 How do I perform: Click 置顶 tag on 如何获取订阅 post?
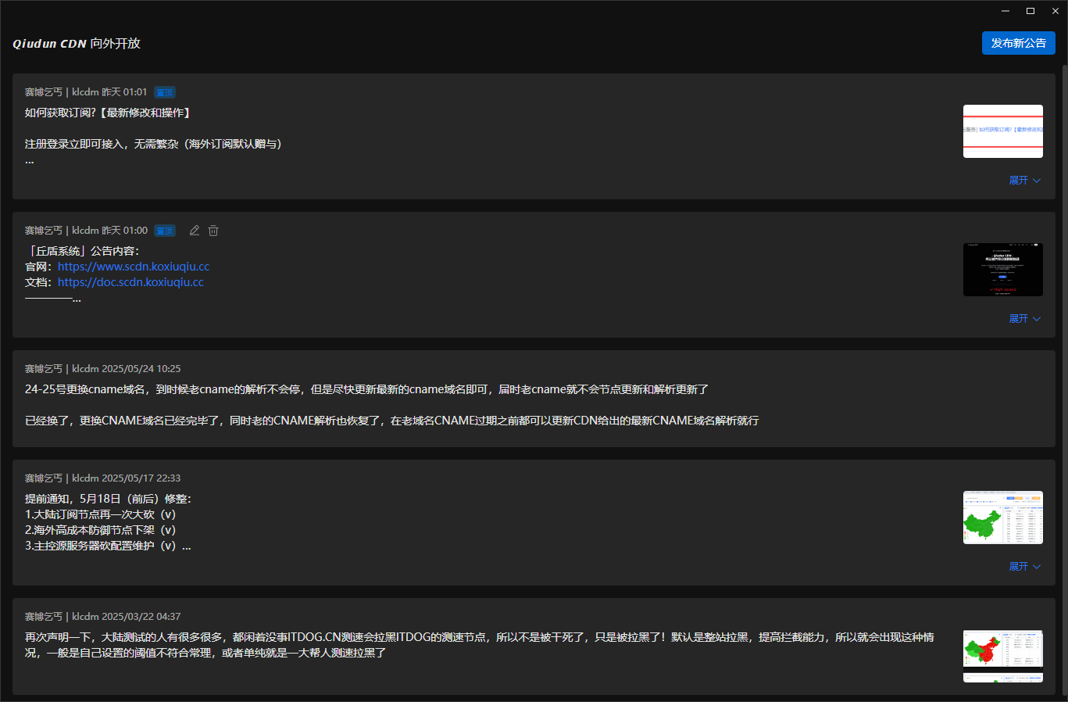(165, 92)
